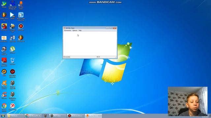Select the Among Us desktop shortcut
Screen dimensions: 211x118
coord(4,27)
